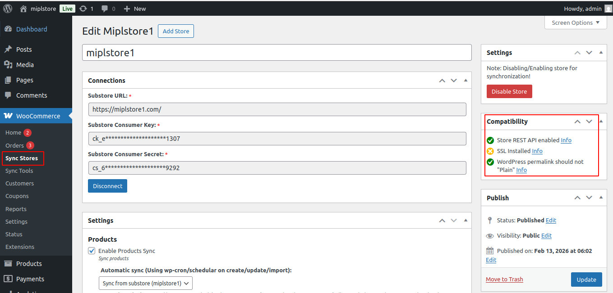Open Sync Tools submenu item
This screenshot has width=613, height=293.
[x=19, y=171]
